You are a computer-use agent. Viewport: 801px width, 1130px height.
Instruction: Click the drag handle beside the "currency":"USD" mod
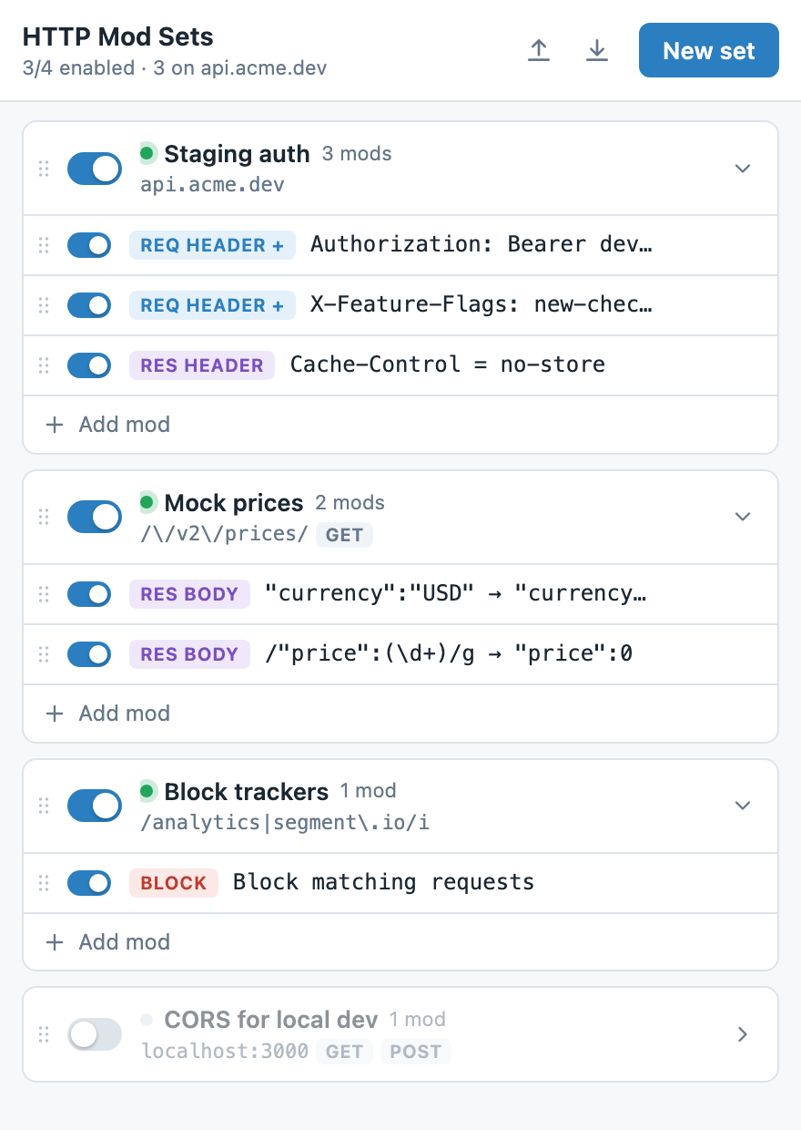click(44, 594)
